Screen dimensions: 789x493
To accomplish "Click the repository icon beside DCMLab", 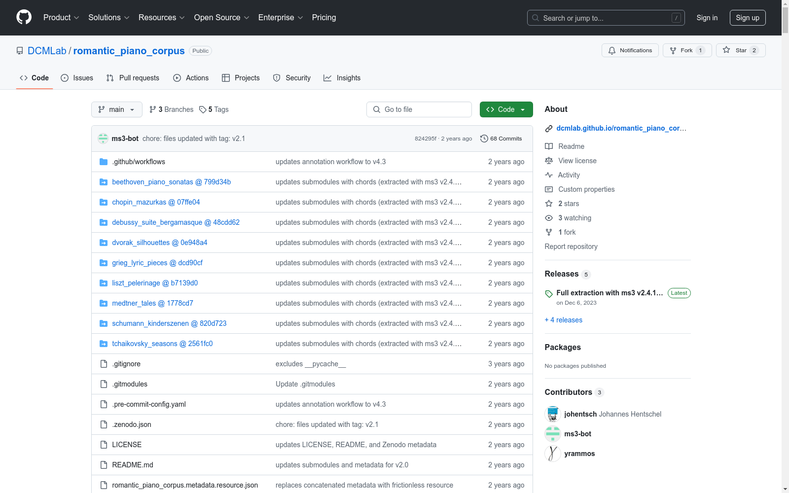I will coord(20,51).
